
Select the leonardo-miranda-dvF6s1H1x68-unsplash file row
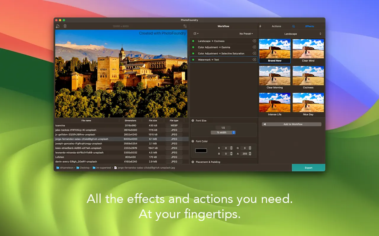(122, 153)
